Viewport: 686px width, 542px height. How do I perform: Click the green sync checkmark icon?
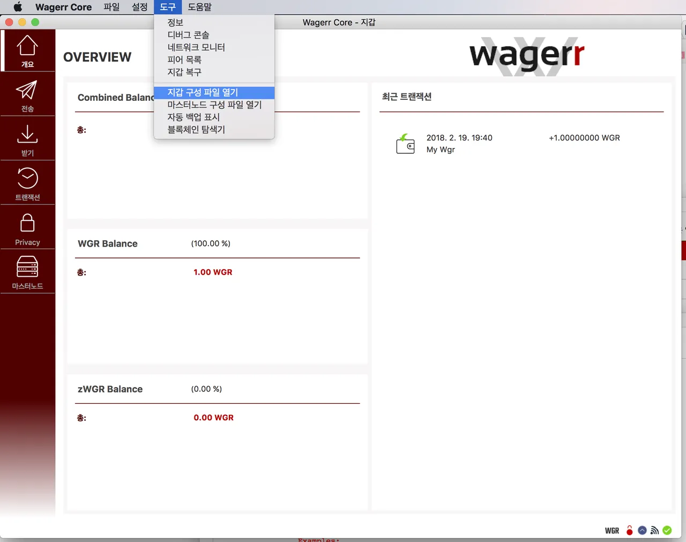coord(667,530)
